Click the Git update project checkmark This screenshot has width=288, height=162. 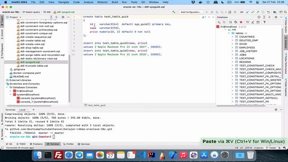coord(247,12)
